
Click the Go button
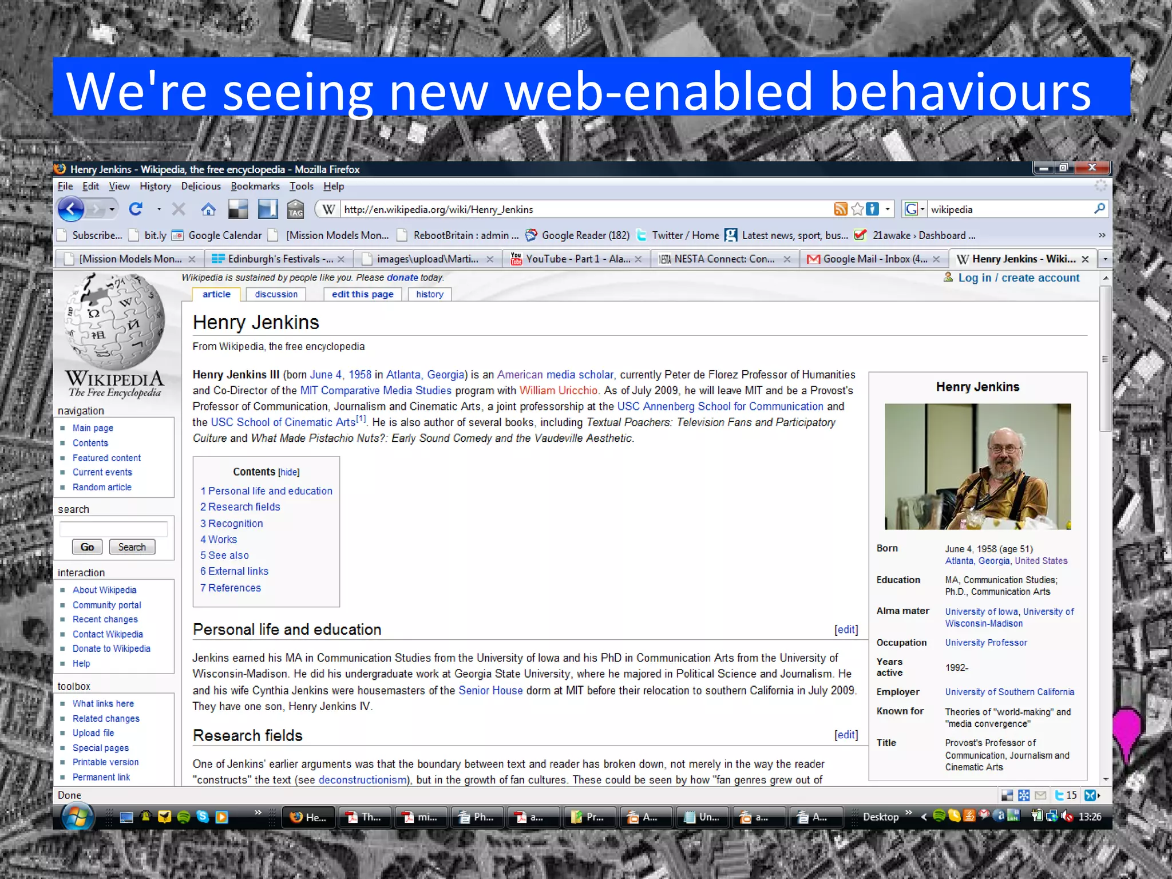pos(87,547)
